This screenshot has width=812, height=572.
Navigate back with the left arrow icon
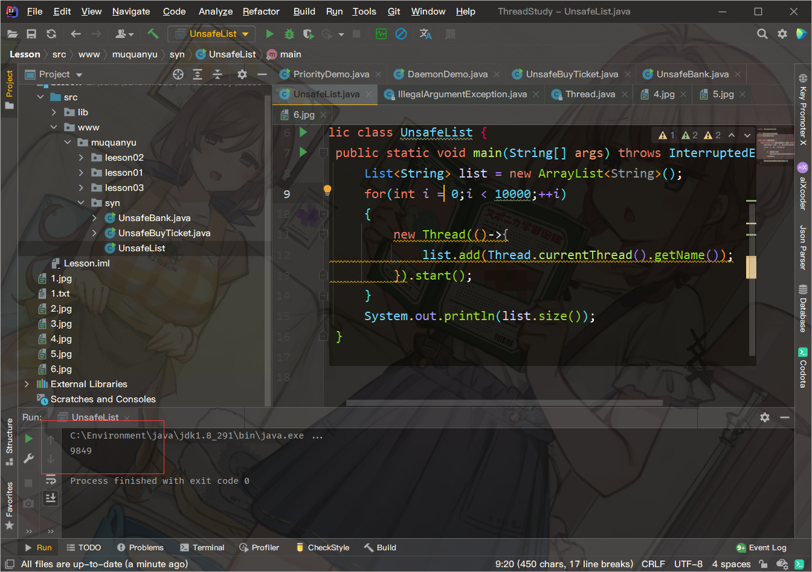click(76, 34)
